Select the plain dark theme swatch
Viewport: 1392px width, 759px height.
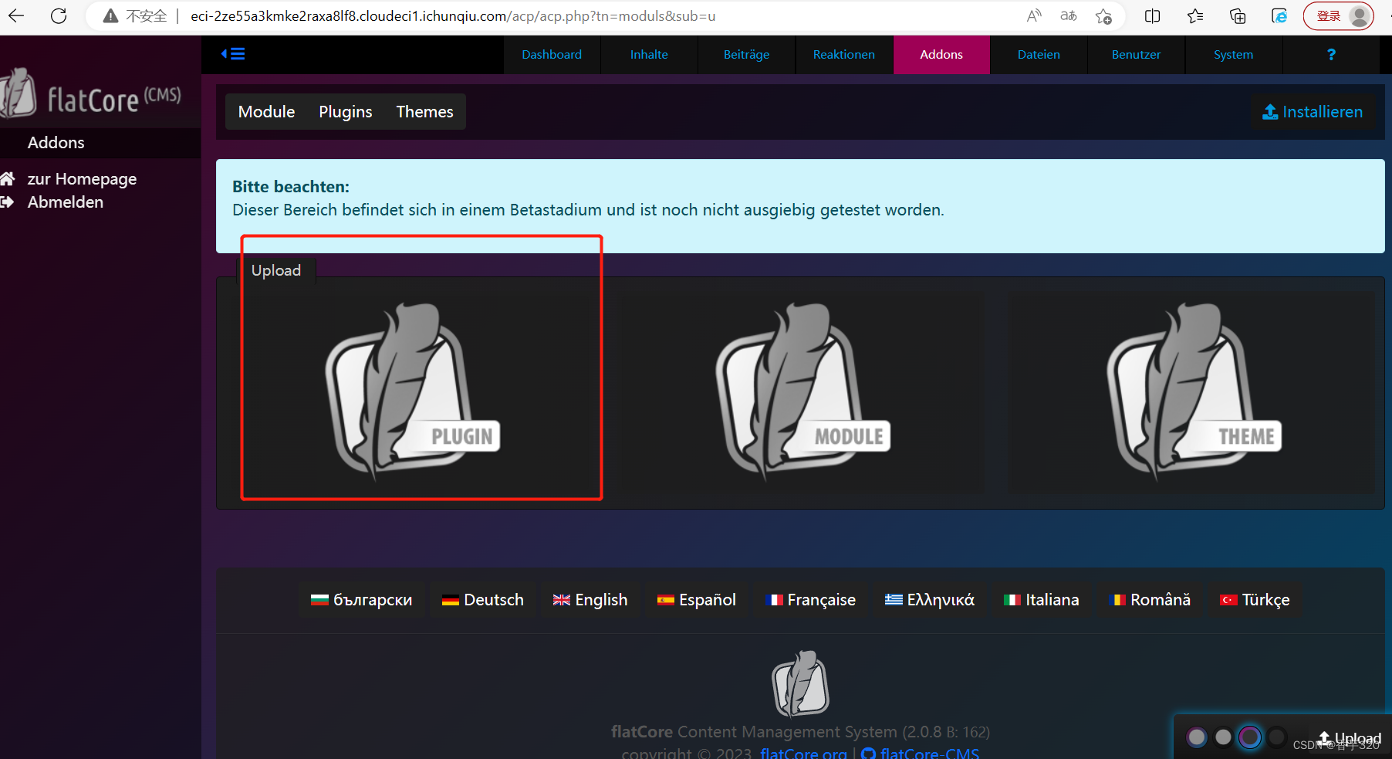[1277, 737]
